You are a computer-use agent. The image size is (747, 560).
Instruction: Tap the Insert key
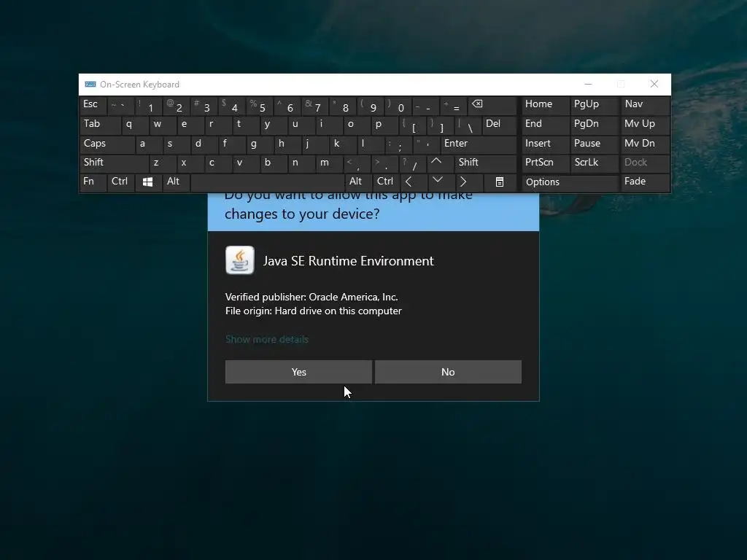click(546, 144)
